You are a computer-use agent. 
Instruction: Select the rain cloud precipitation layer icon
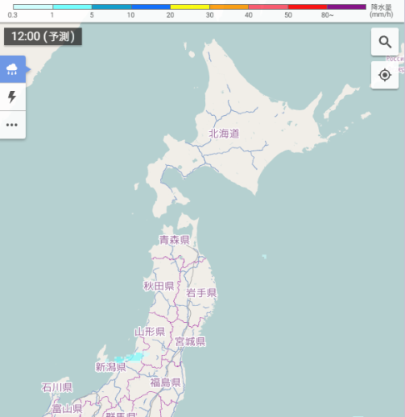(x=12, y=69)
